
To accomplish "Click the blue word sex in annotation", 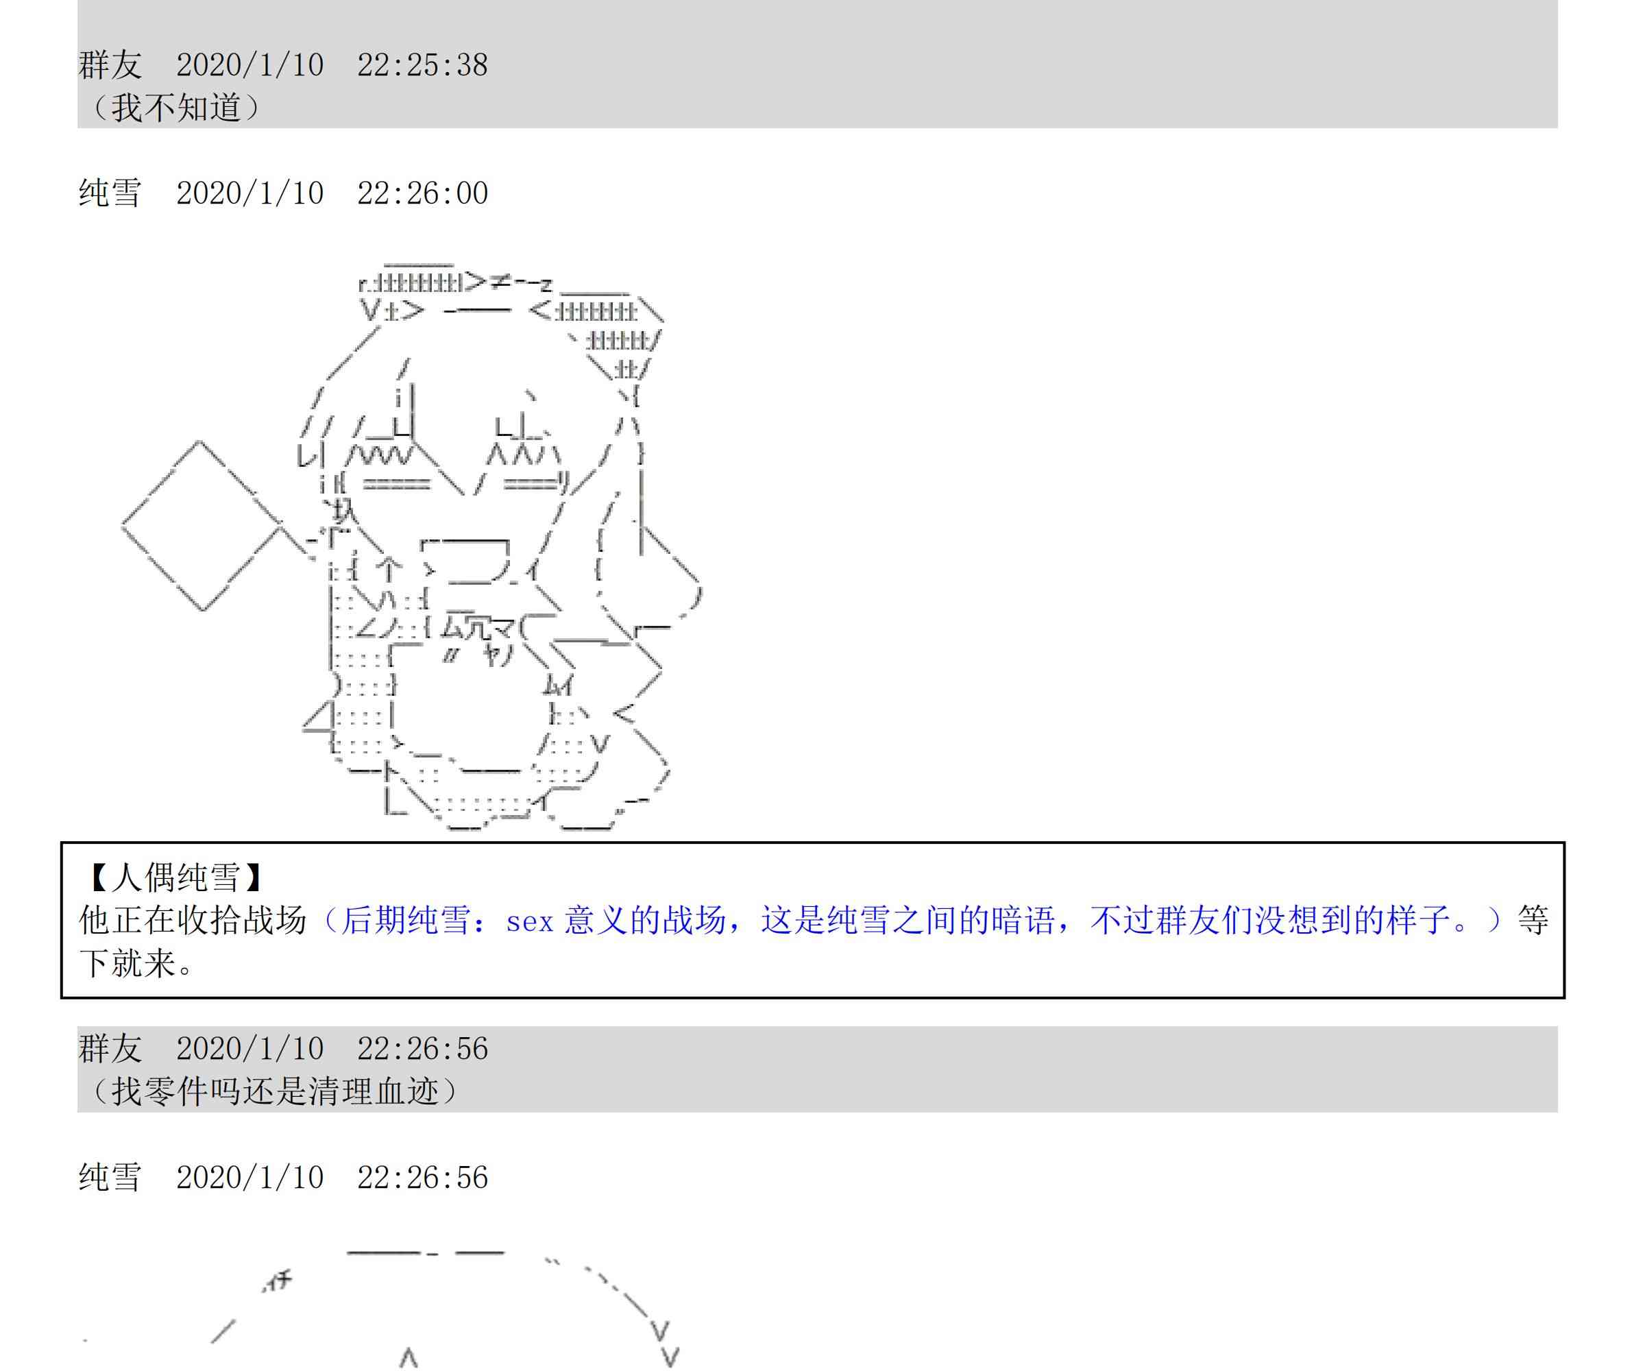I will [529, 923].
